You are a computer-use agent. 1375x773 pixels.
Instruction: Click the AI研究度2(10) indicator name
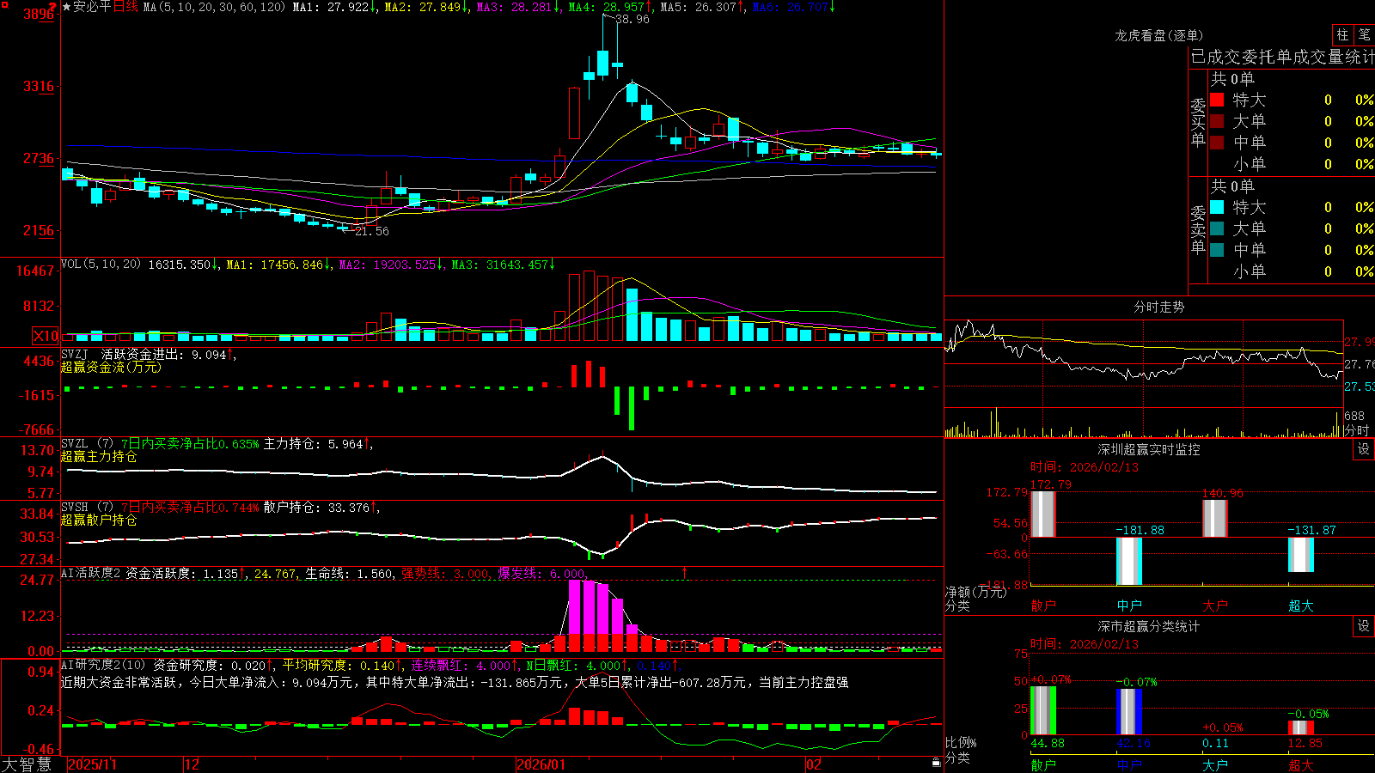click(103, 665)
